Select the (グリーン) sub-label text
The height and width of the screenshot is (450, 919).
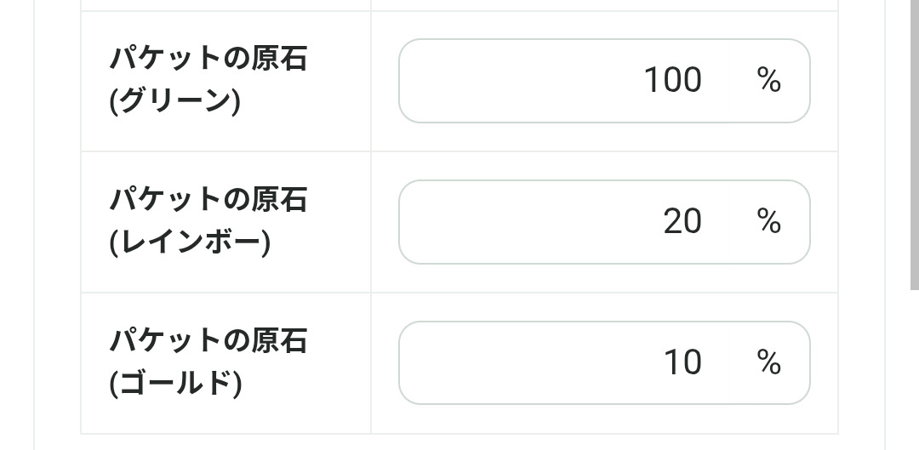point(174,102)
